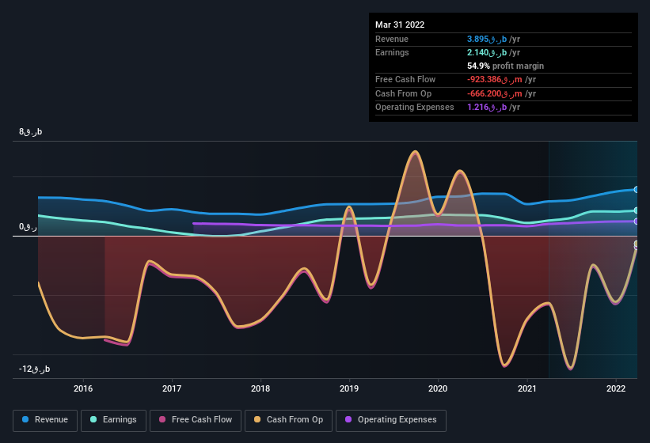Click the orange Cash From Op dot

(258, 420)
